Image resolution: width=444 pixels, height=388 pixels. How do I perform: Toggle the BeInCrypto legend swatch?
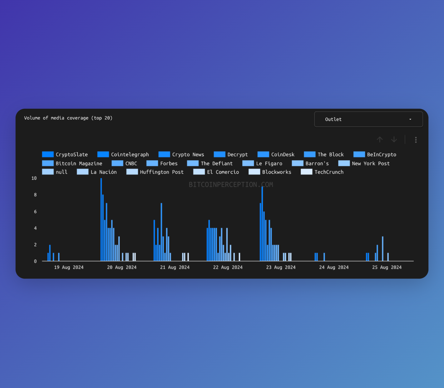click(359, 154)
